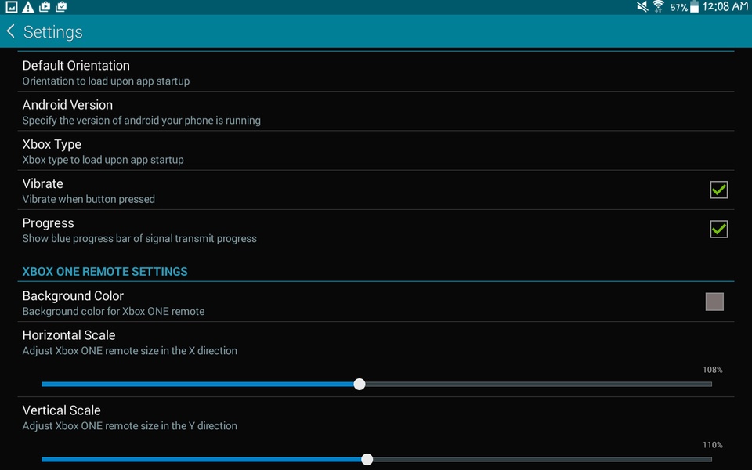
Task: Tap the Vertical Scale label
Action: 61,410
